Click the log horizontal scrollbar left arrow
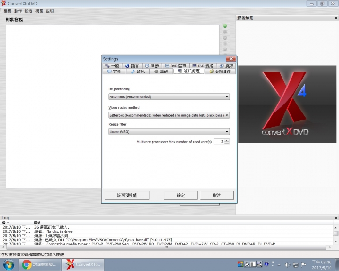The width and height of the screenshot is (339, 271). 3,247
